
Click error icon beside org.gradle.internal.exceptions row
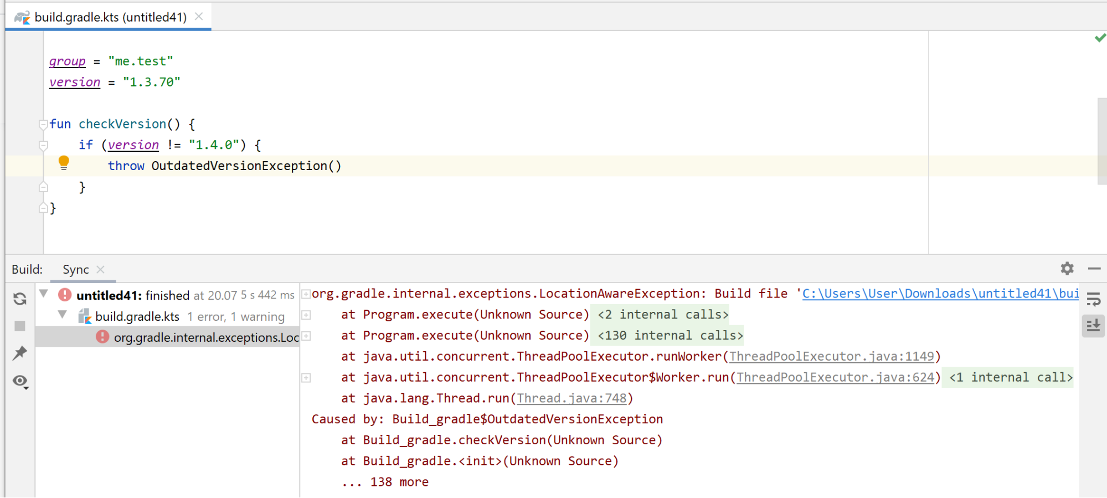102,337
